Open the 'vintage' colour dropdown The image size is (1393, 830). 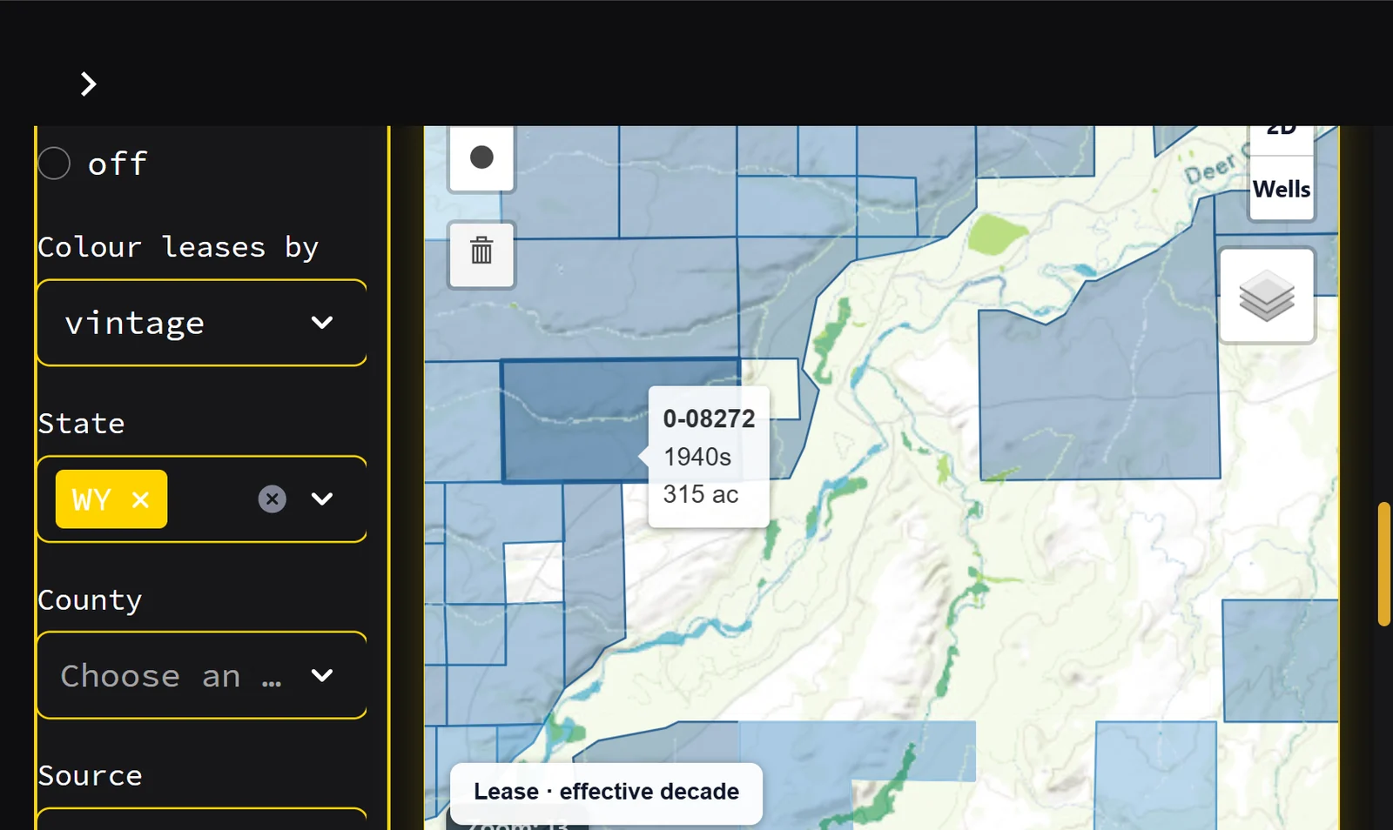pyautogui.click(x=202, y=323)
